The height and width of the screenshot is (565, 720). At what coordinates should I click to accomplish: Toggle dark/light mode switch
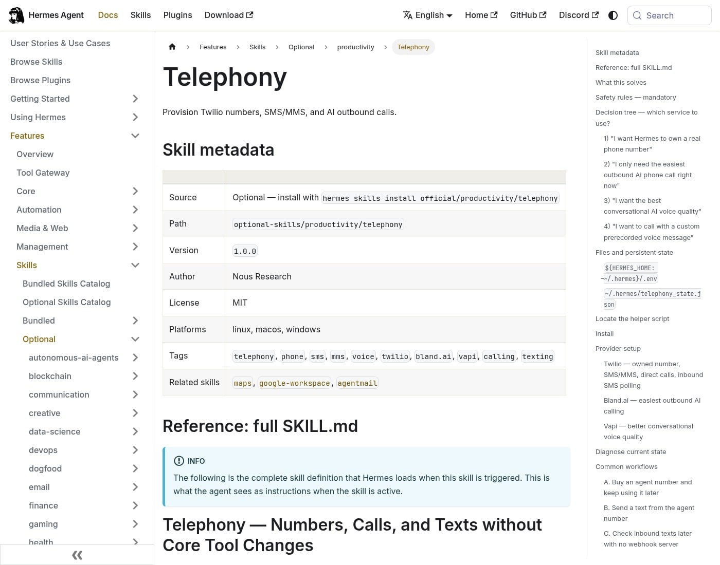[x=613, y=15]
